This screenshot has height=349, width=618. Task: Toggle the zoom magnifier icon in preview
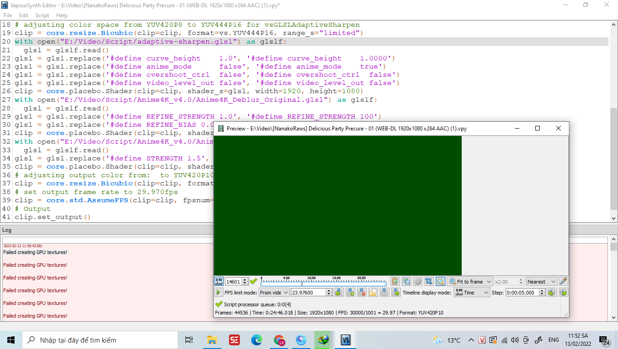(440, 281)
